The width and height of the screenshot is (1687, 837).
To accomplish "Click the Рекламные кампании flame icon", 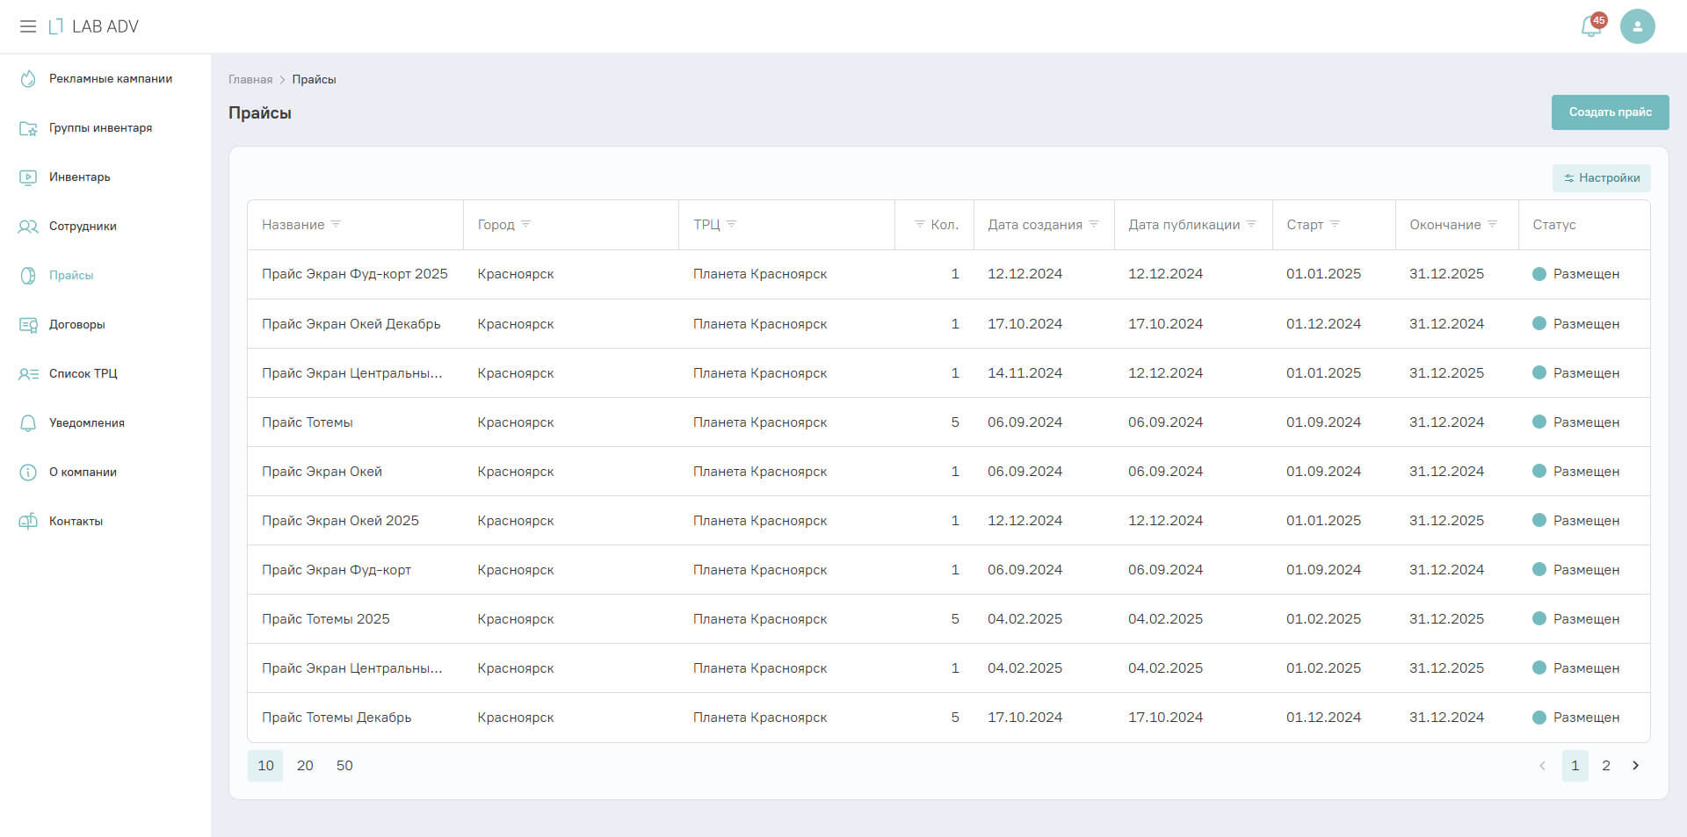I will click(x=28, y=79).
